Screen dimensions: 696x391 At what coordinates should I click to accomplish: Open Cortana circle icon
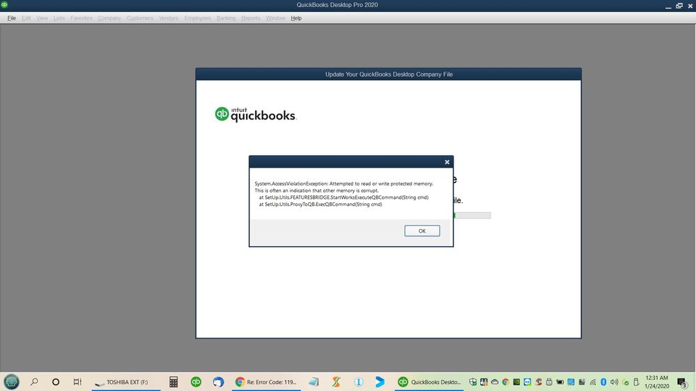coord(56,382)
